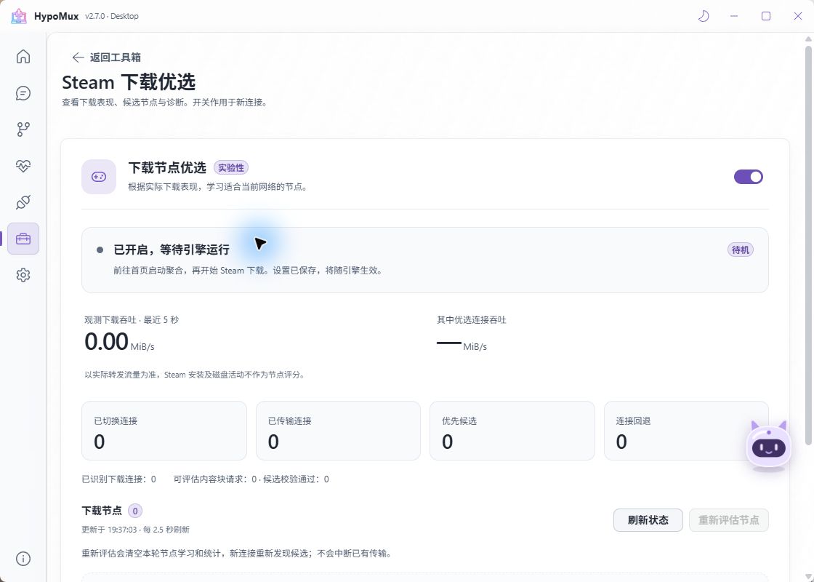Image resolution: width=814 pixels, height=582 pixels.
Task: Go back via 返回工具箱
Action: click(107, 57)
